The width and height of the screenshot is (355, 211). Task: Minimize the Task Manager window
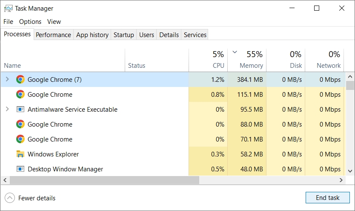(x=292, y=8)
